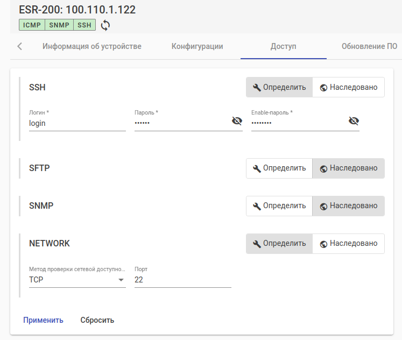Click the SNMP status badge
402x340 pixels.
59,25
